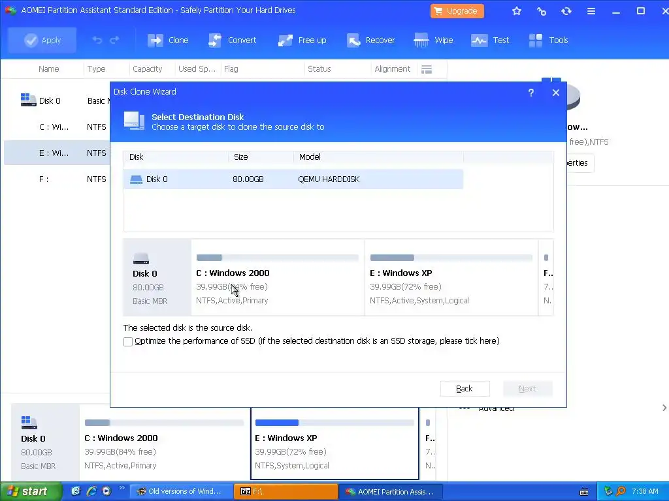This screenshot has height=501, width=669.
Task: Click Disk 0 icon in wizard disk map
Action: point(141,258)
